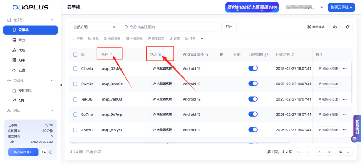Sort the list by 名称 arrow
This screenshot has width=361, height=164.
click(111, 54)
